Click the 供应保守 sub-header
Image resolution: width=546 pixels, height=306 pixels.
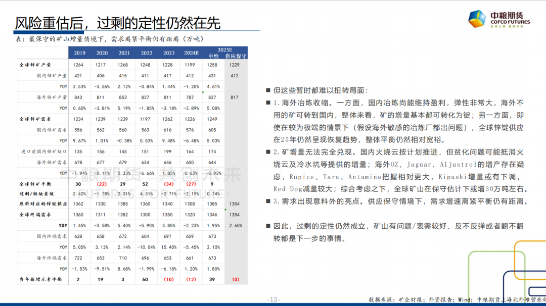[x=236, y=56]
